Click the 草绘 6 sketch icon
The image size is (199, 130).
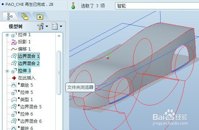point(14,128)
